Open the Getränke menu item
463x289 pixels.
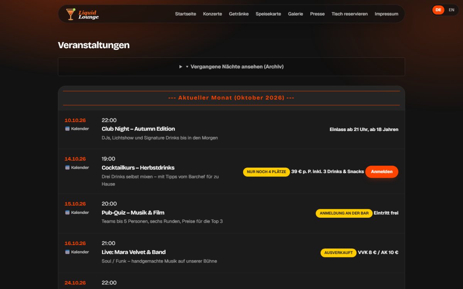[x=239, y=14]
